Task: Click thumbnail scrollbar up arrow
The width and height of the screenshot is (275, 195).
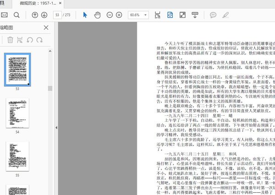Action: pyautogui.click(x=50, y=51)
